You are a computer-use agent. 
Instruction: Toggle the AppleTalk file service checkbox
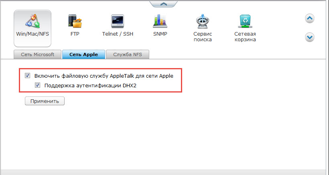coord(28,76)
